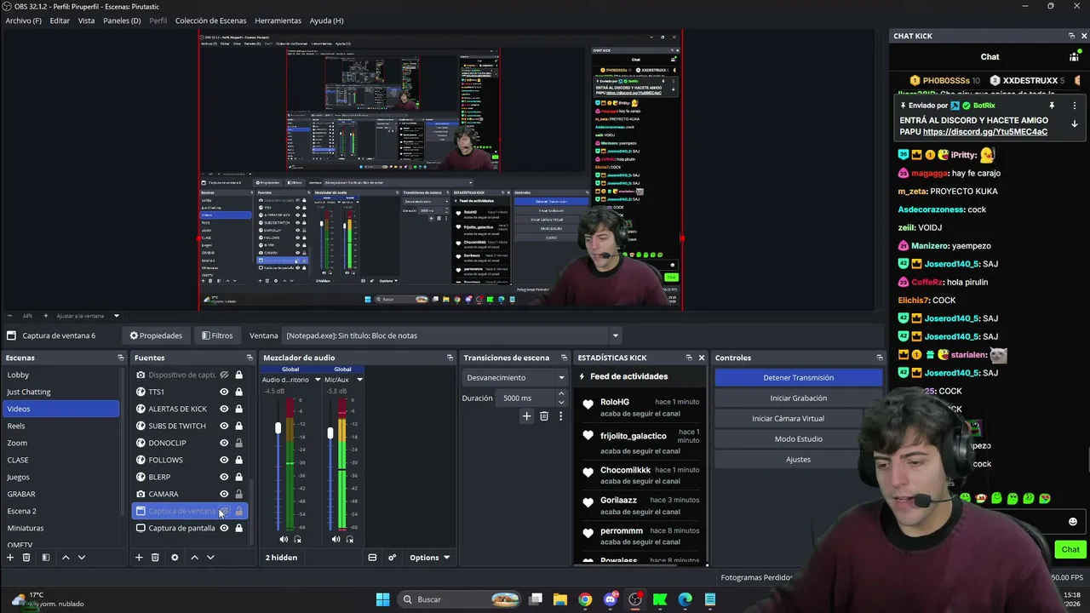Toggle monitoring headphone icon for Mic/Aux

(349, 539)
